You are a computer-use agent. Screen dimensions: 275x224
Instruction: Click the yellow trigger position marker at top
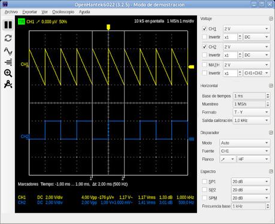tap(108, 27)
